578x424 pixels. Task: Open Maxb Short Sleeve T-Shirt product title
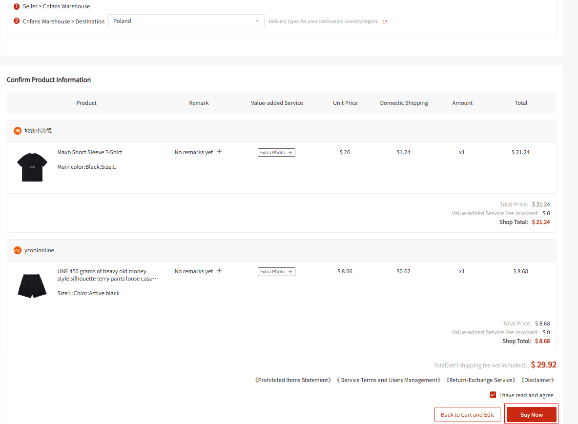point(89,152)
